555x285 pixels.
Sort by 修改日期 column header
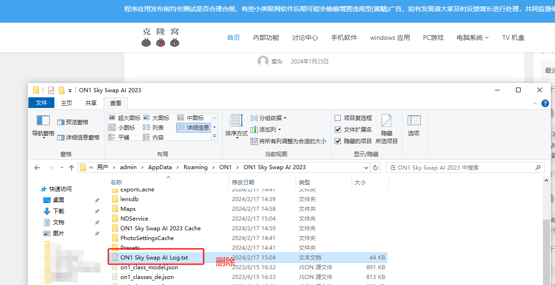(243, 183)
